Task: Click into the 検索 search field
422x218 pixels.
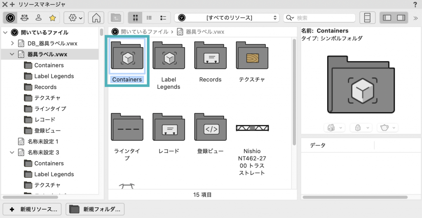Action: 324,18
